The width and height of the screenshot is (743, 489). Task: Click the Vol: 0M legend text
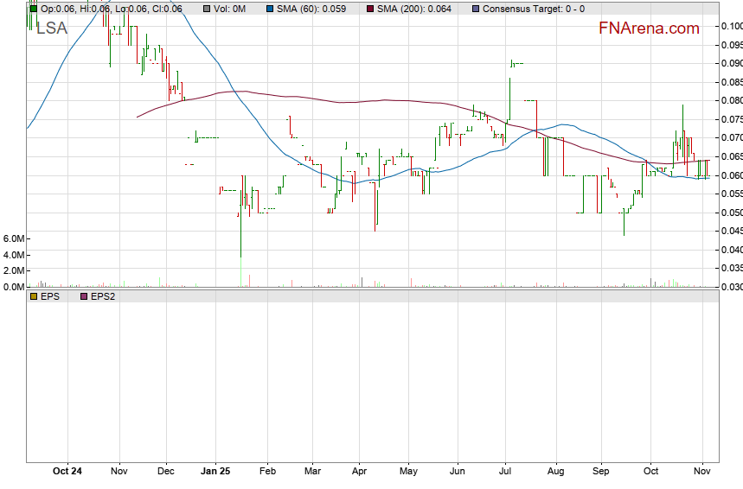[x=230, y=9]
